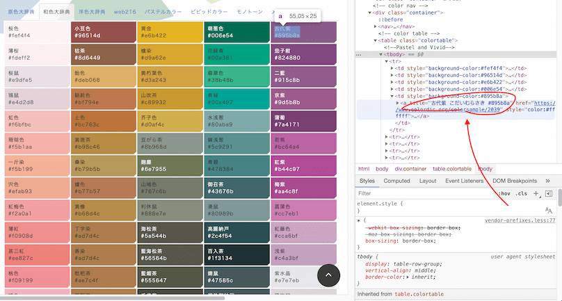Open the ellipsis menu beside tbody row

tap(359, 54)
